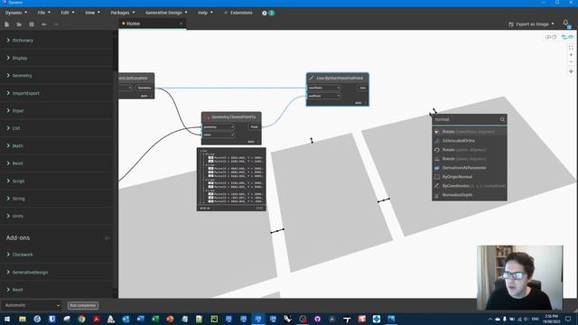The image size is (578, 325).
Task: Open the Export as Image dropdown arrow
Action: coord(552,24)
